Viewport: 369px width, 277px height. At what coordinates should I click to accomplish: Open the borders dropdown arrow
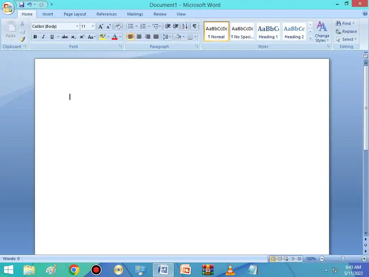coord(196,37)
